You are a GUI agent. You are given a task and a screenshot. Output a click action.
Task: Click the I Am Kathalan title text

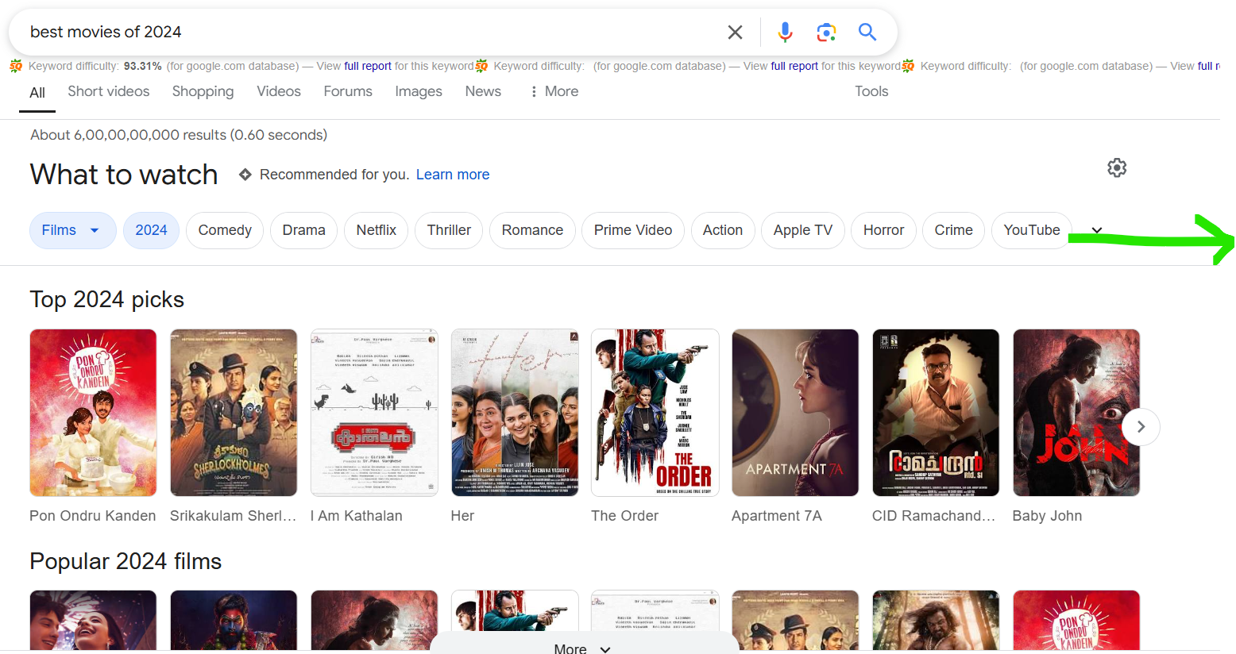point(357,516)
